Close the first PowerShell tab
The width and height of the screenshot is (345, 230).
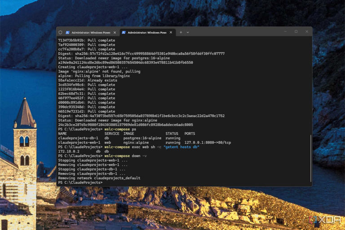[x=115, y=32]
